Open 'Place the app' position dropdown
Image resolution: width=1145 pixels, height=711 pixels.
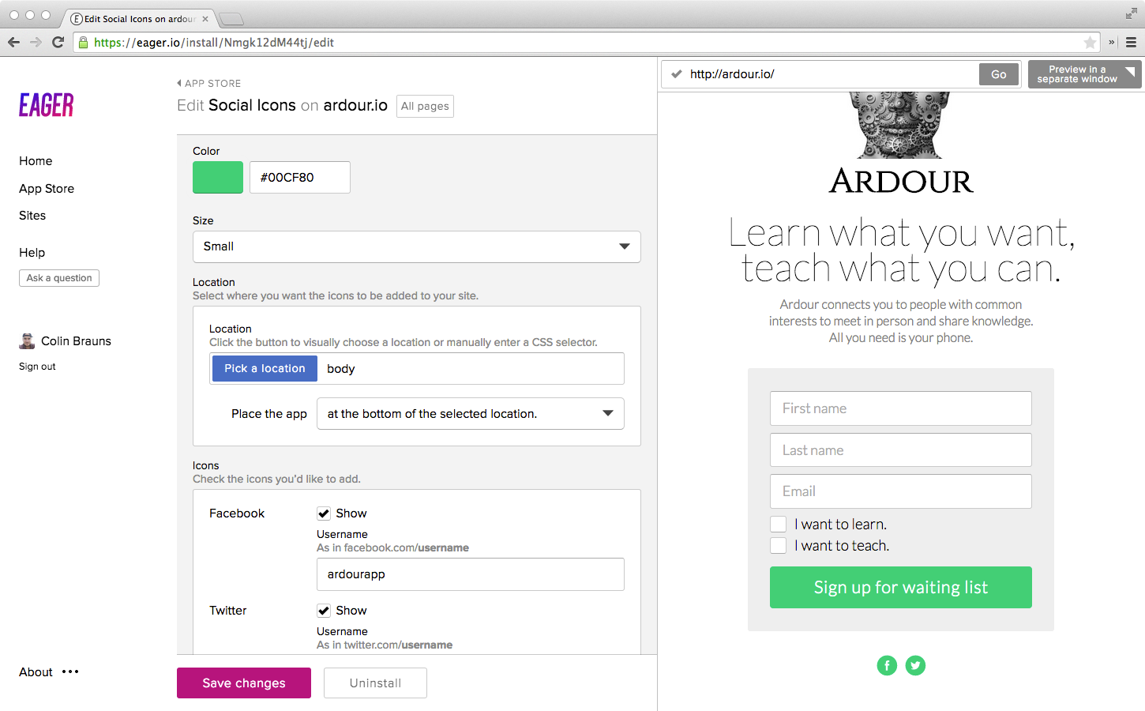[471, 414]
